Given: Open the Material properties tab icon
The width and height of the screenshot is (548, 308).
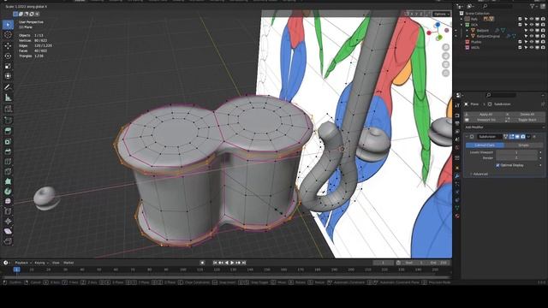Looking at the screenshot, I should click(x=456, y=216).
